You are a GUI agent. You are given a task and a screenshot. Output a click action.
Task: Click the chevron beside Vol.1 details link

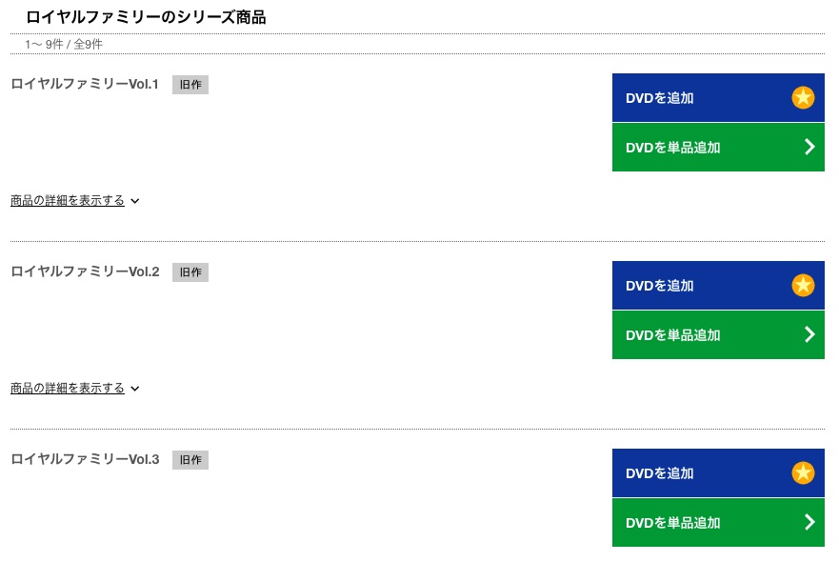pos(135,201)
